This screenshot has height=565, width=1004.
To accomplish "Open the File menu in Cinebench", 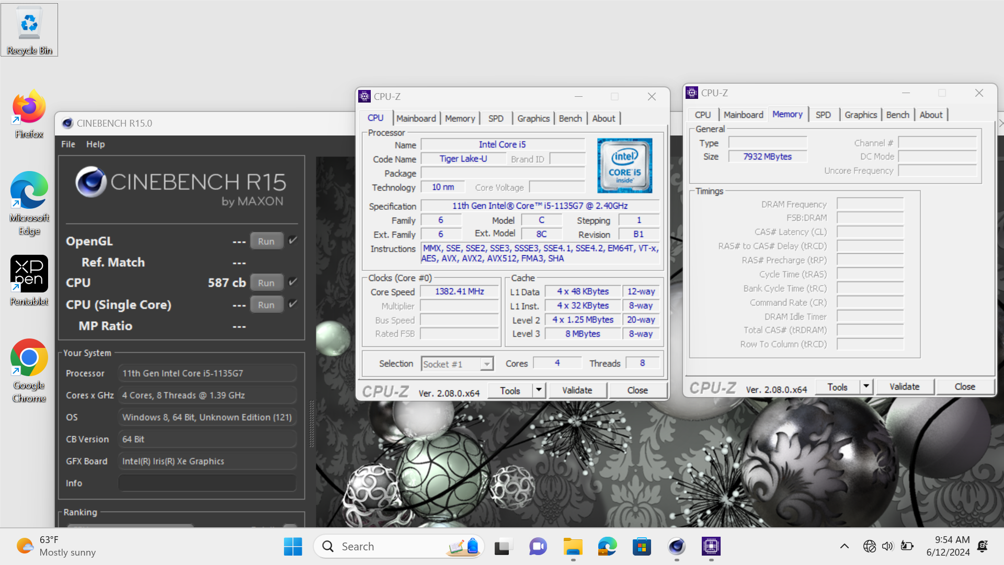I will click(68, 144).
